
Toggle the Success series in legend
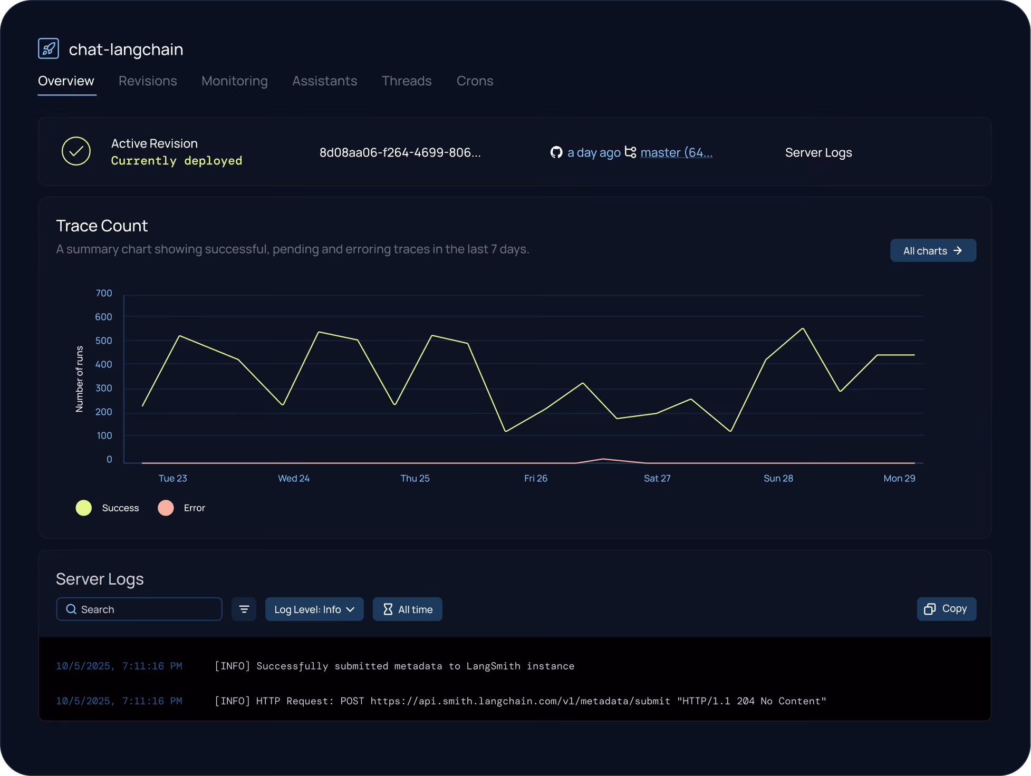[x=108, y=508]
